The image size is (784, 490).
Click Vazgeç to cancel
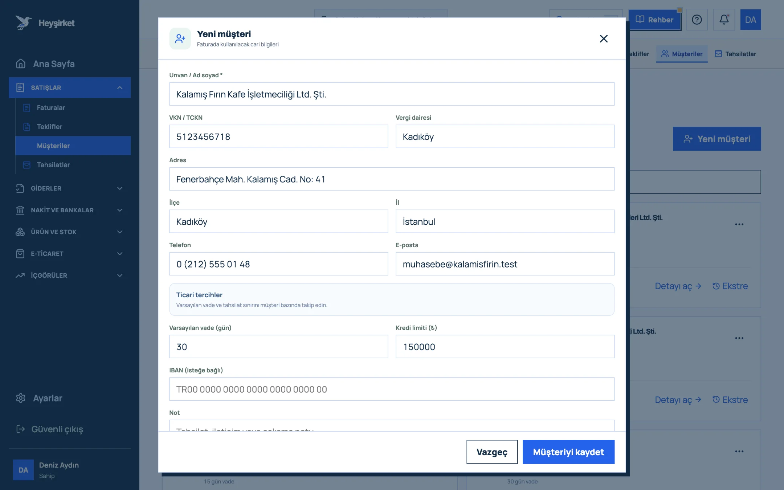pyautogui.click(x=492, y=452)
